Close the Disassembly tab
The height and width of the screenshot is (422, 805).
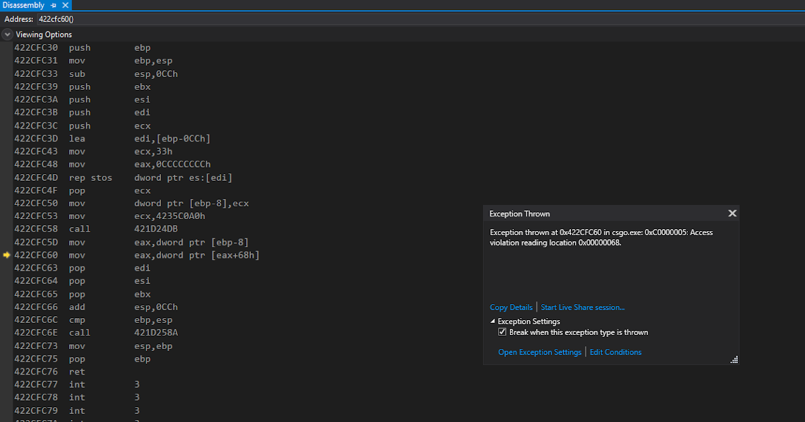tap(66, 5)
